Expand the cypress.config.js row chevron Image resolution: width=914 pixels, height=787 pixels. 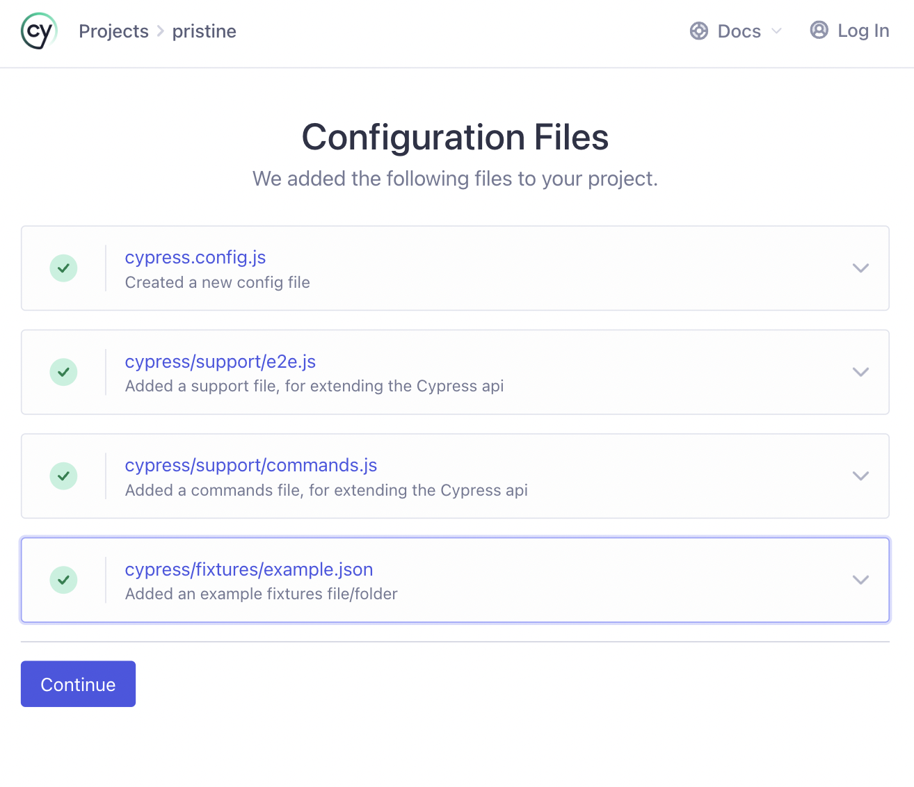[860, 268]
